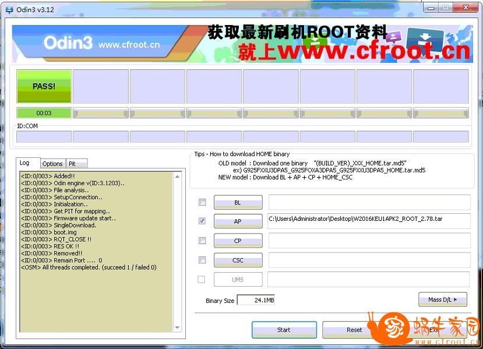This screenshot has width=483, height=349.
Task: Click the AP file path field
Action: [369, 221]
